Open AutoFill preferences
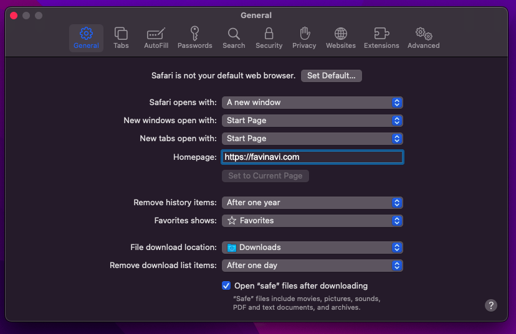Screen dimensions: 516x334 point(156,38)
